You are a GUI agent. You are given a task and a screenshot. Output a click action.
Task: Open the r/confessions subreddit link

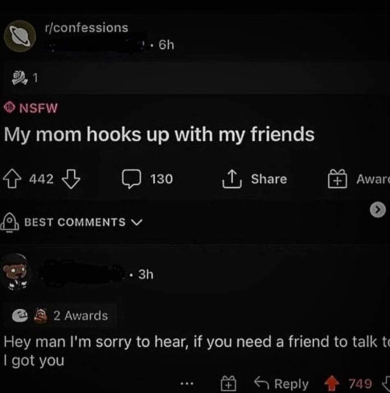(87, 28)
